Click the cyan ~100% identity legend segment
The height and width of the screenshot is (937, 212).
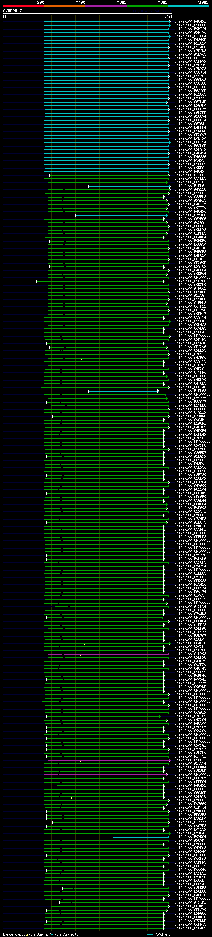(x=188, y=6)
